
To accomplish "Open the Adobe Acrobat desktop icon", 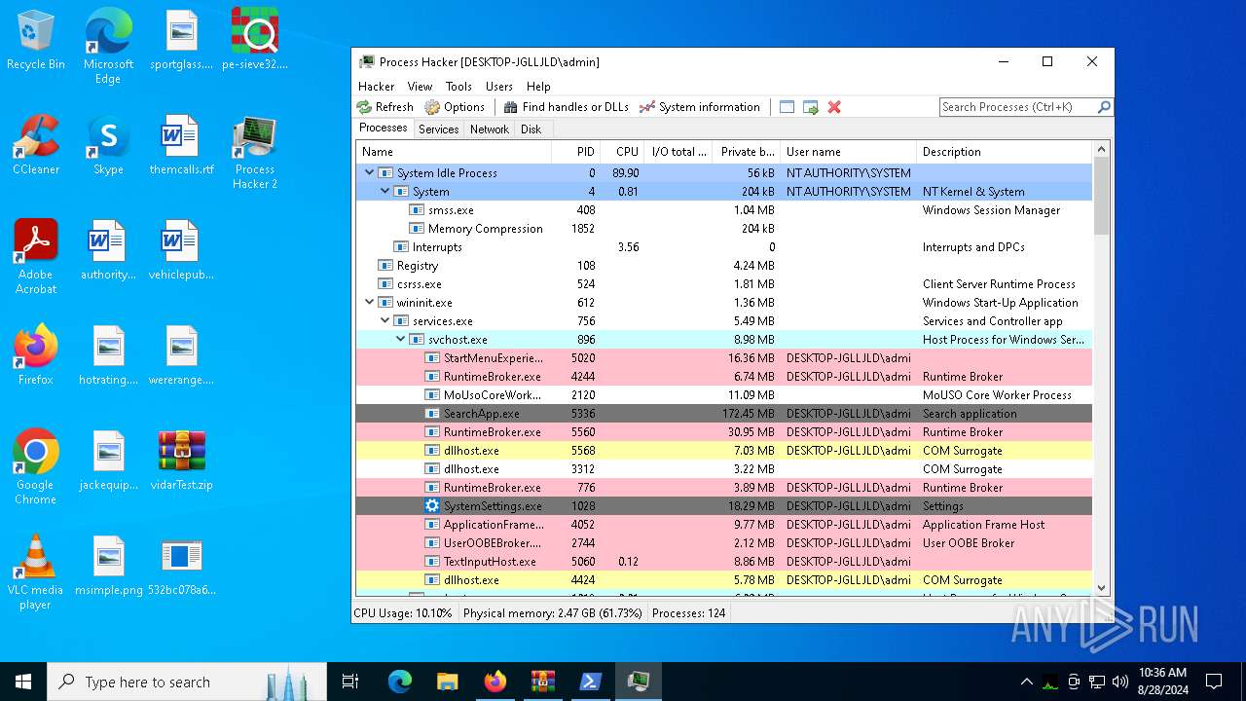I will 36,257.
